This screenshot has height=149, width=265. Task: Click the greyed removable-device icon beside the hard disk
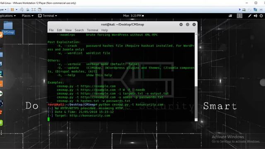point(250,10)
